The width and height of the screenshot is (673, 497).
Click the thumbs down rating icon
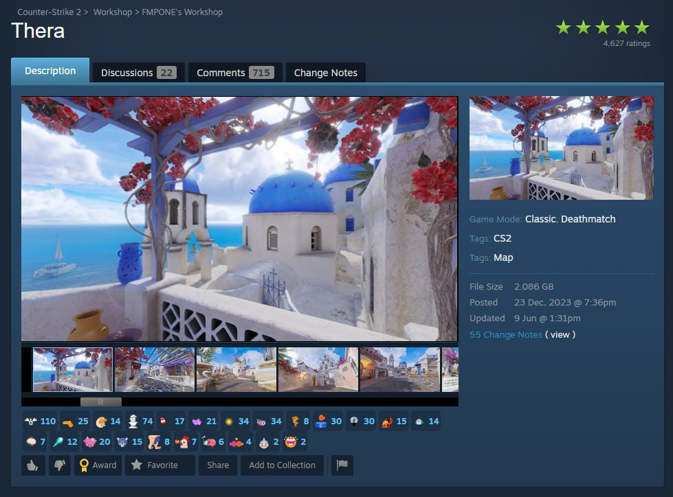pos(60,465)
